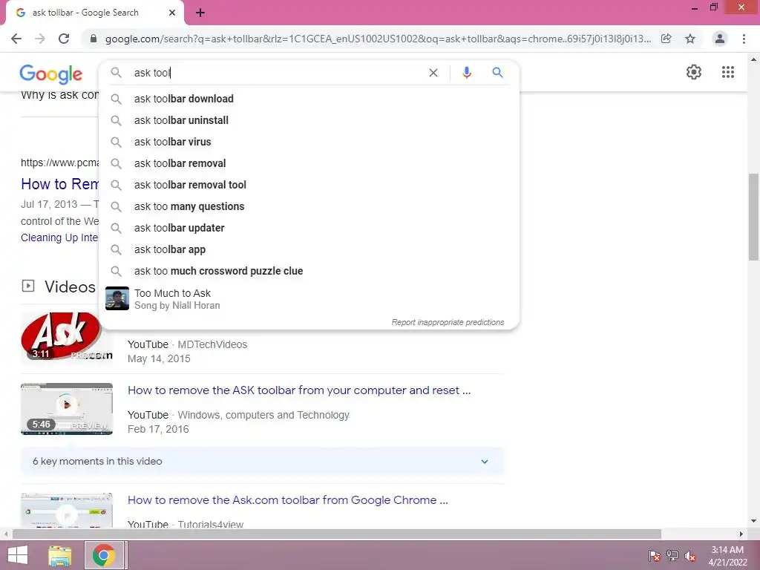The width and height of the screenshot is (760, 570).
Task: Choose suggestion 'ask toolbar removal tool'
Action: tap(309, 185)
